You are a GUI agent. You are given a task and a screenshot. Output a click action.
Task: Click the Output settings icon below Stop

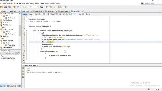pos(23,77)
